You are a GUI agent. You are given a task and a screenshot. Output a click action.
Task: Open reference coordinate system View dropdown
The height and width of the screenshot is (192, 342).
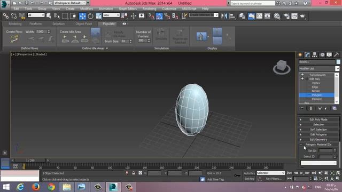tap(111, 15)
